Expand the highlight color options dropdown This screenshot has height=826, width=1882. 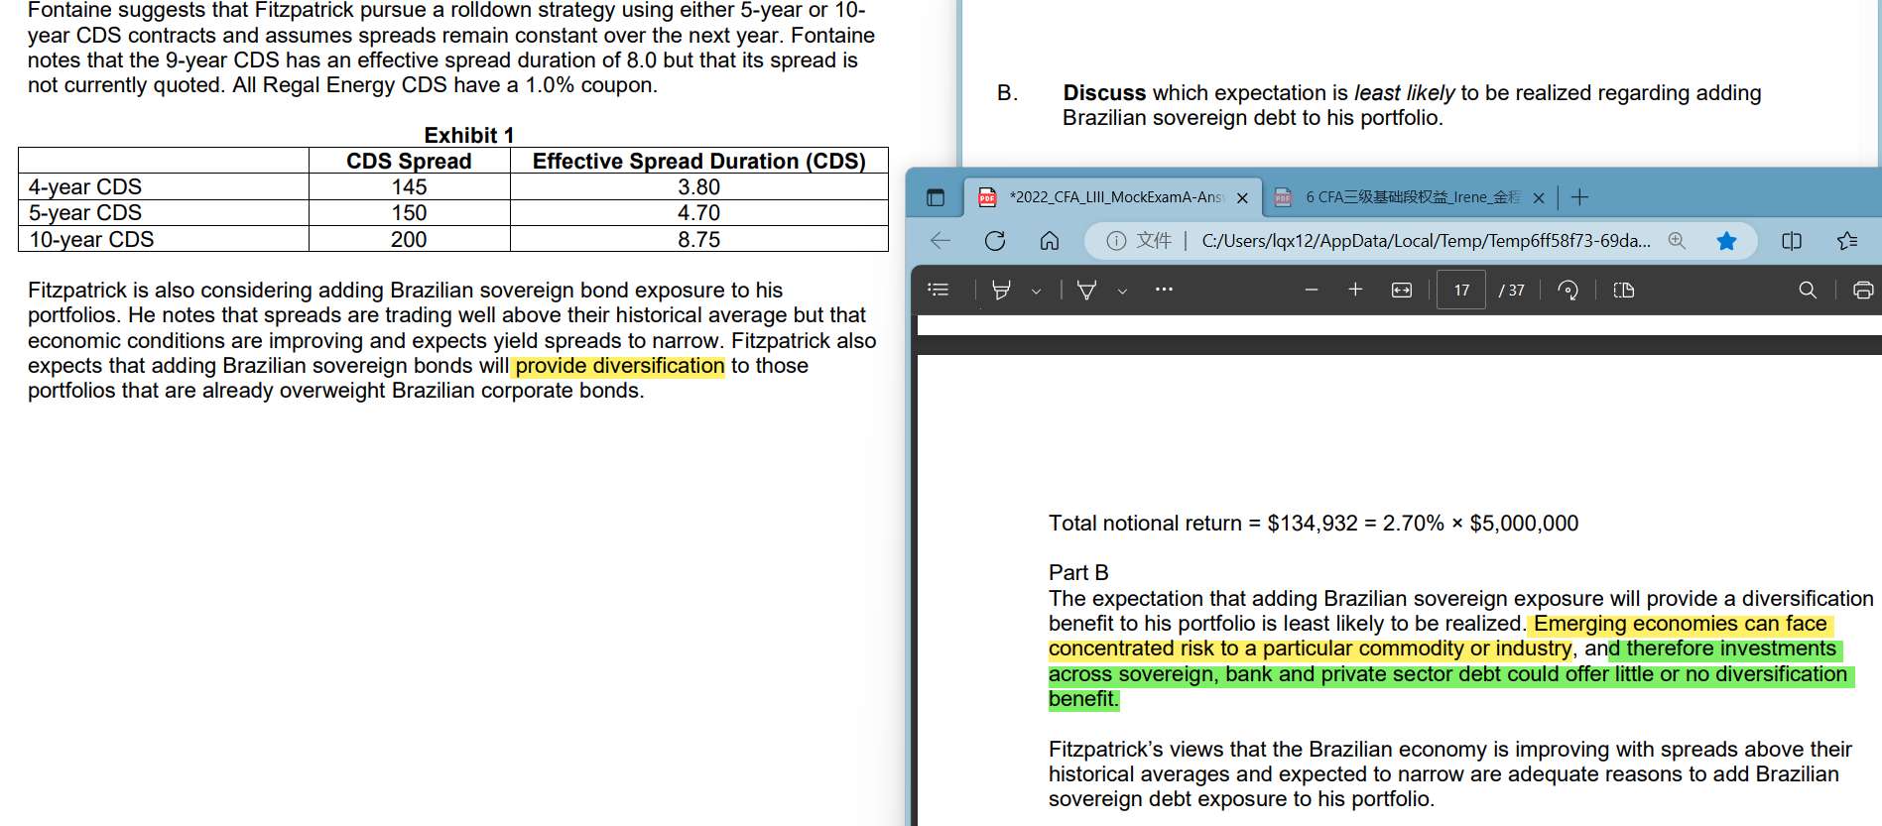(x=1036, y=291)
